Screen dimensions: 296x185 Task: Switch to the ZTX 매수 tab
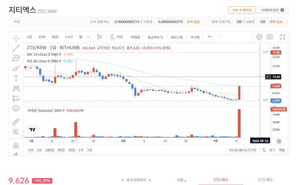click(x=221, y=180)
